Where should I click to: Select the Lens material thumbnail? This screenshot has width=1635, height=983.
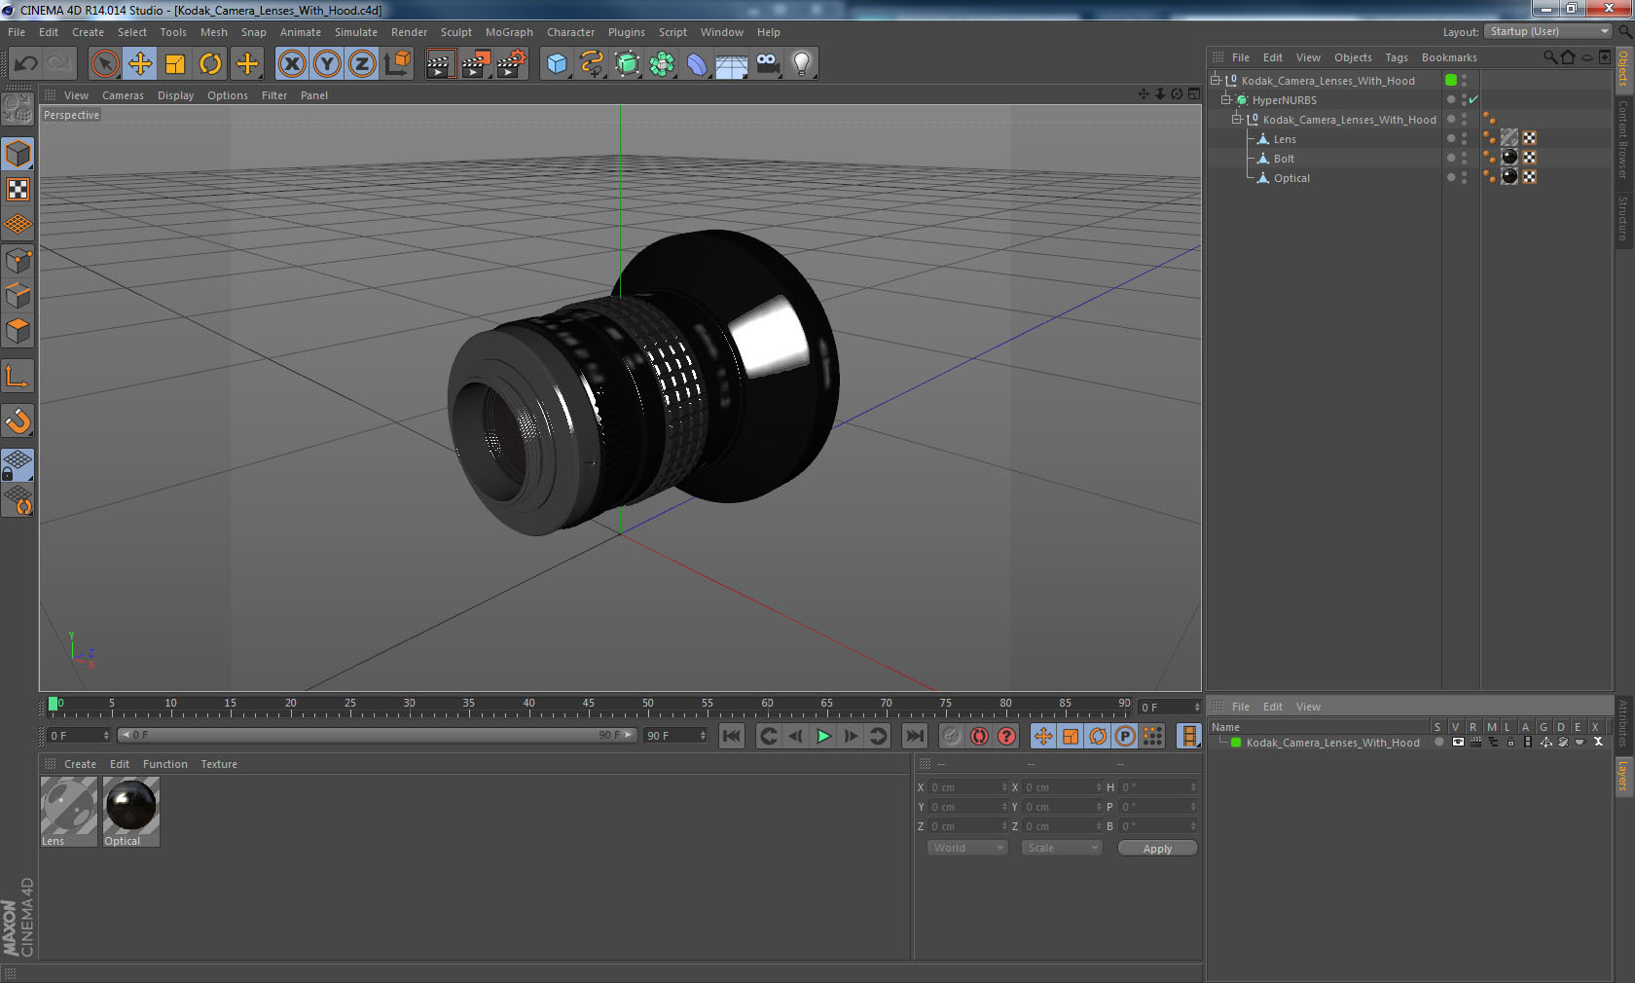click(x=68, y=806)
